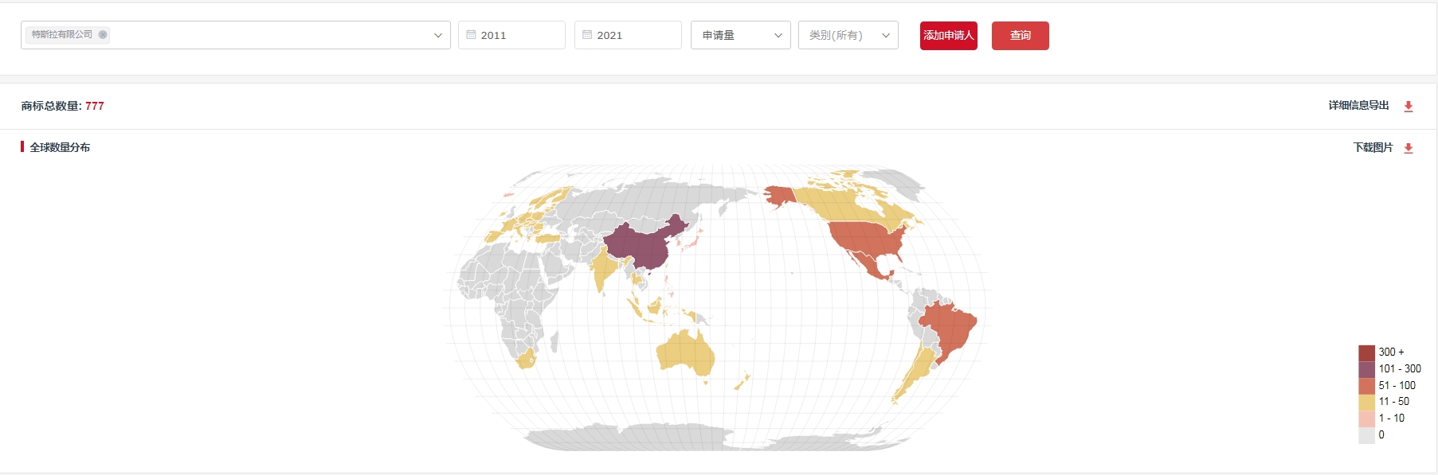Screen dimensions: 1438x475
Task: Click the 下载图片 text link
Action: click(x=1373, y=148)
